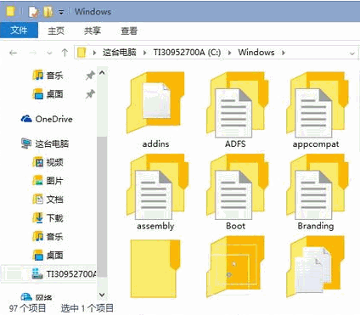Click the properties quick access toolbar icon
The image size is (360, 315).
(x=33, y=12)
